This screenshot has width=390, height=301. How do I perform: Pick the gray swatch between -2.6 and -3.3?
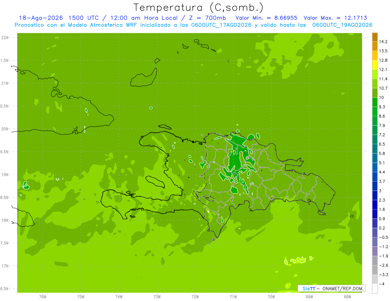375,270
